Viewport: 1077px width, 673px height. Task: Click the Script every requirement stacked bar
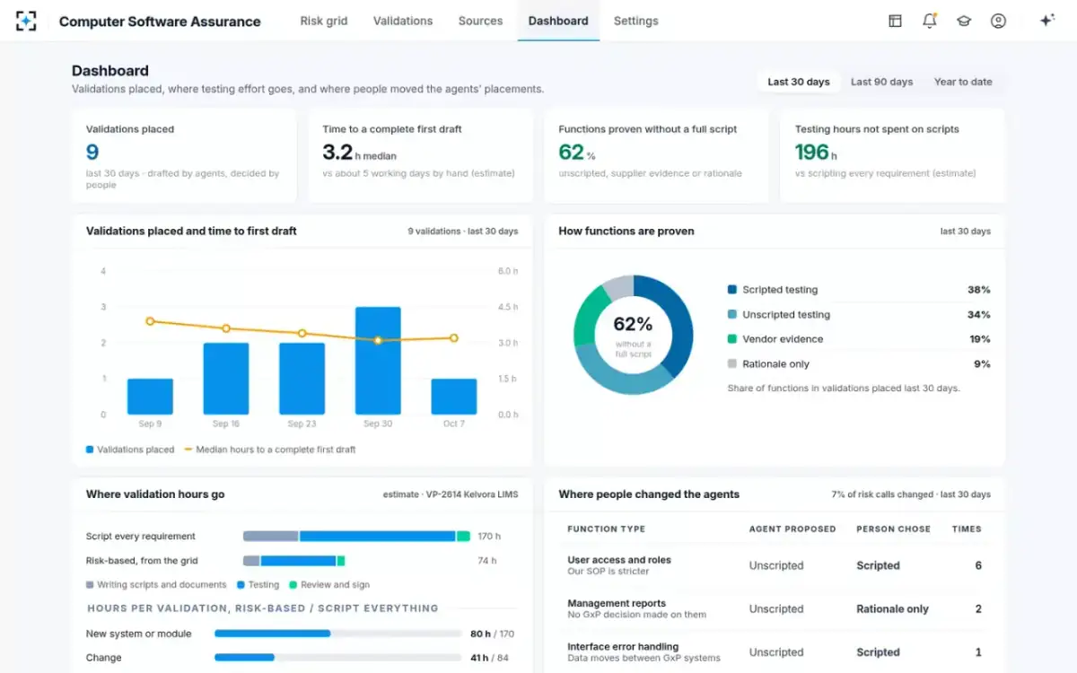pos(356,536)
